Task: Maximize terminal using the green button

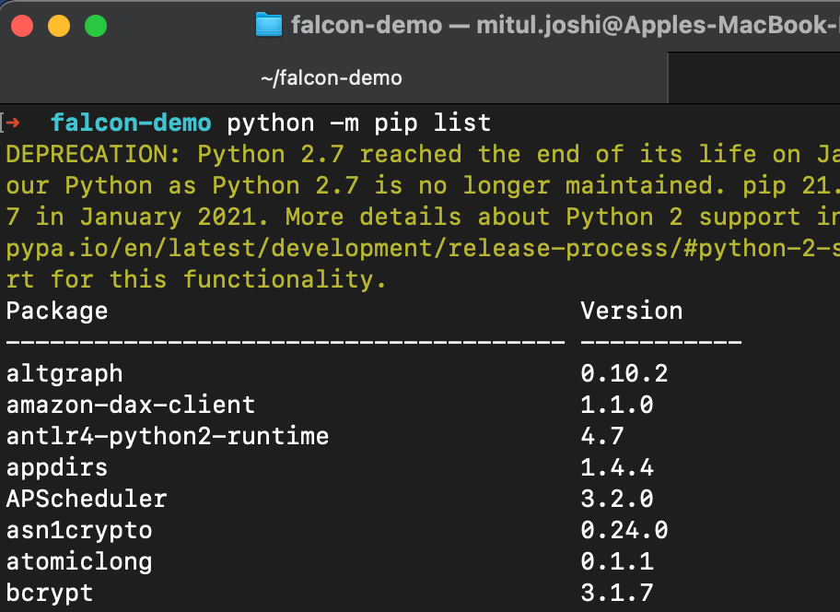Action: click(96, 26)
